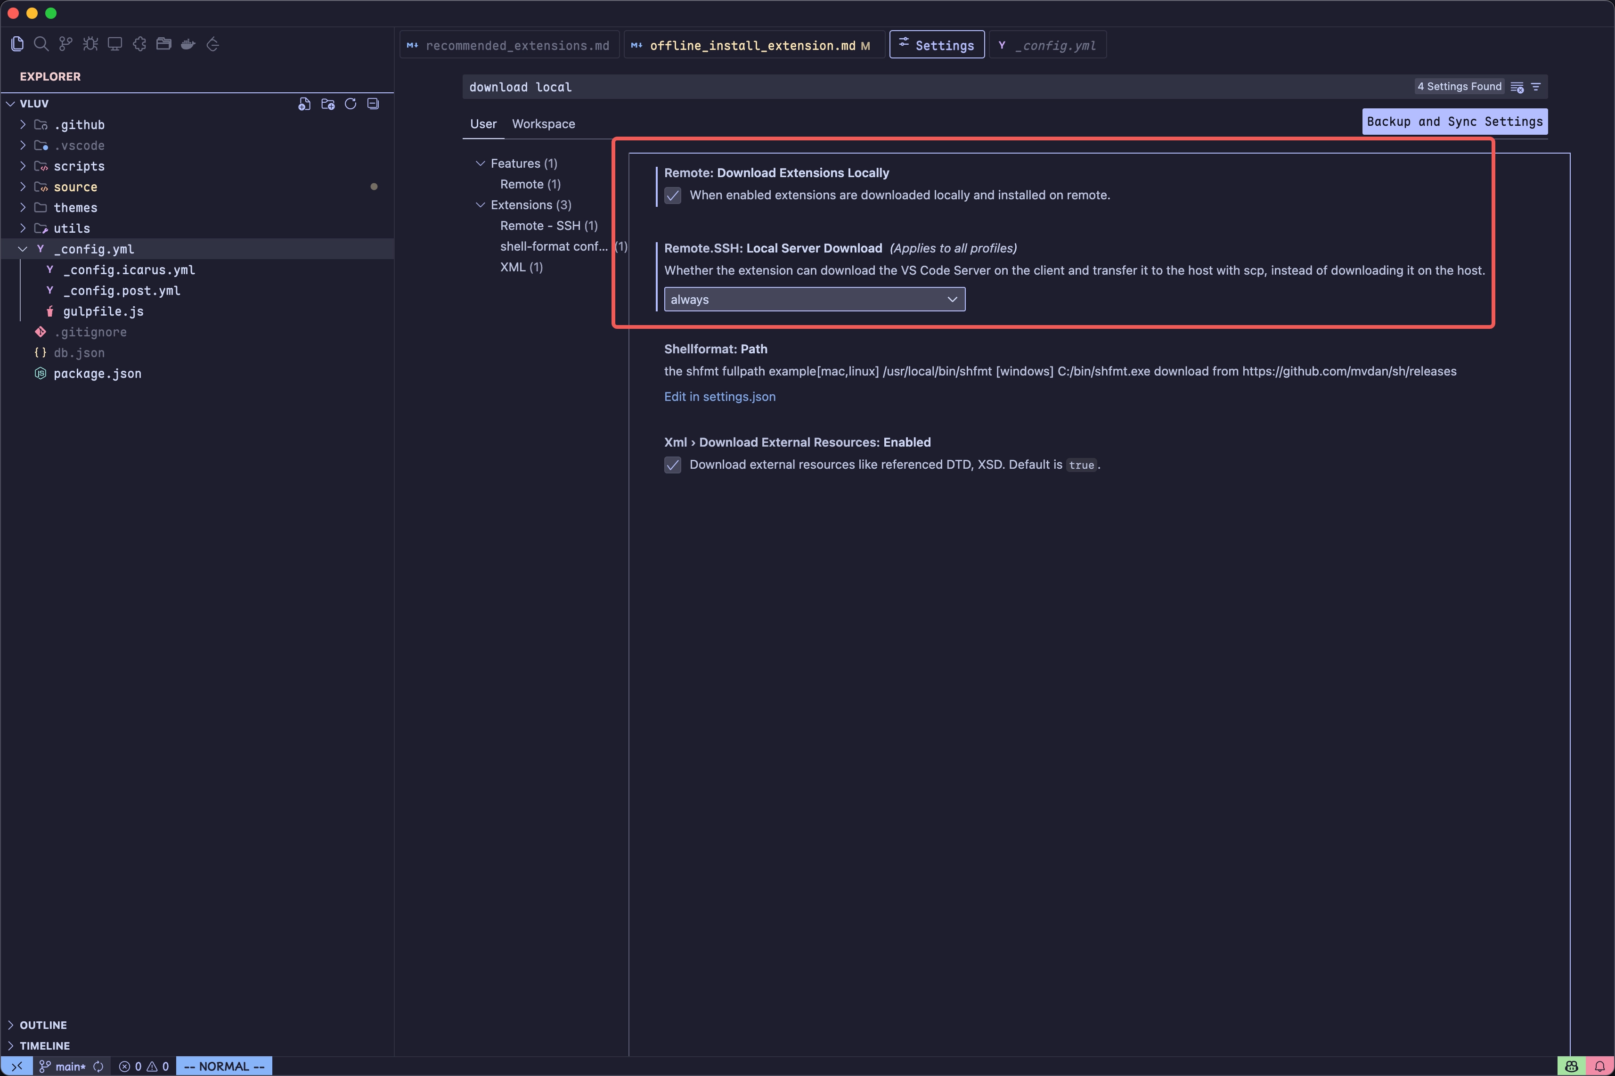
Task: Refresh the VLUV explorer tree
Action: tap(350, 104)
